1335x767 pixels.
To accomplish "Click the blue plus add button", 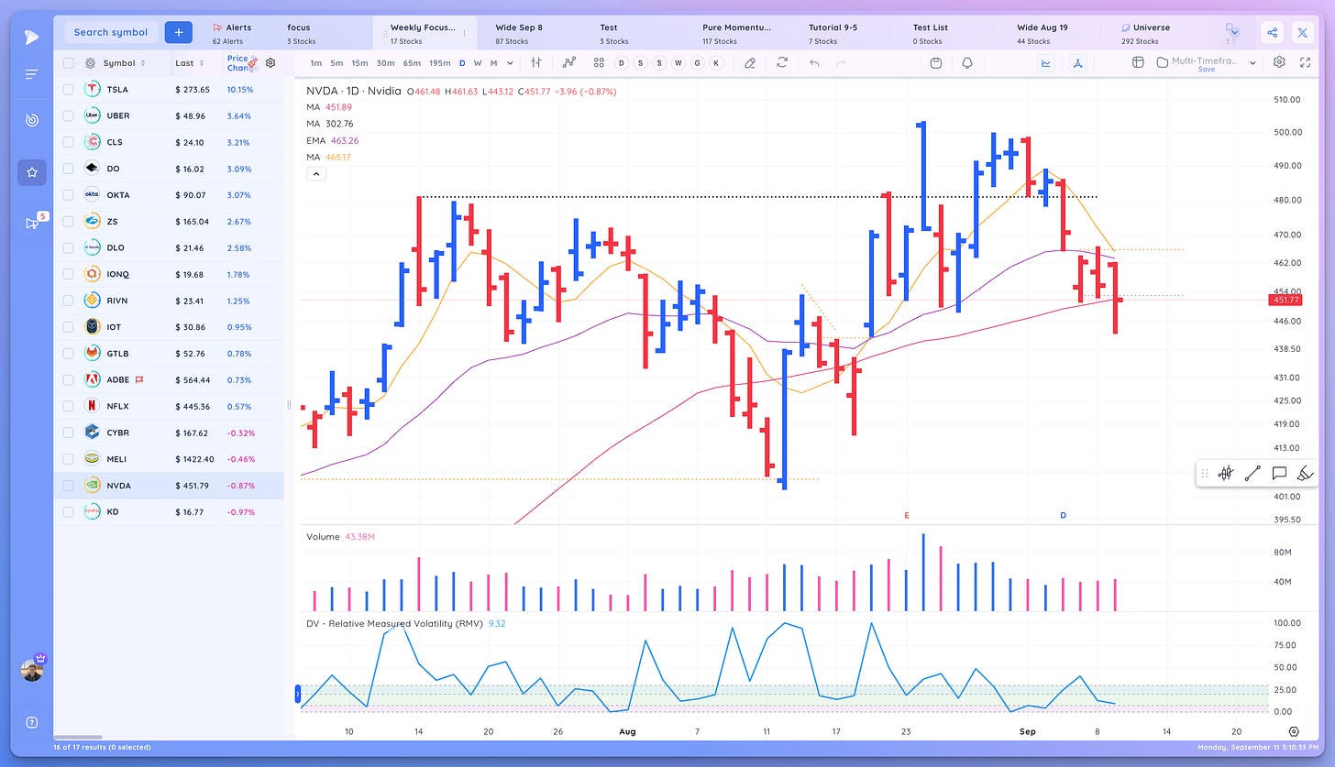I will click(179, 32).
